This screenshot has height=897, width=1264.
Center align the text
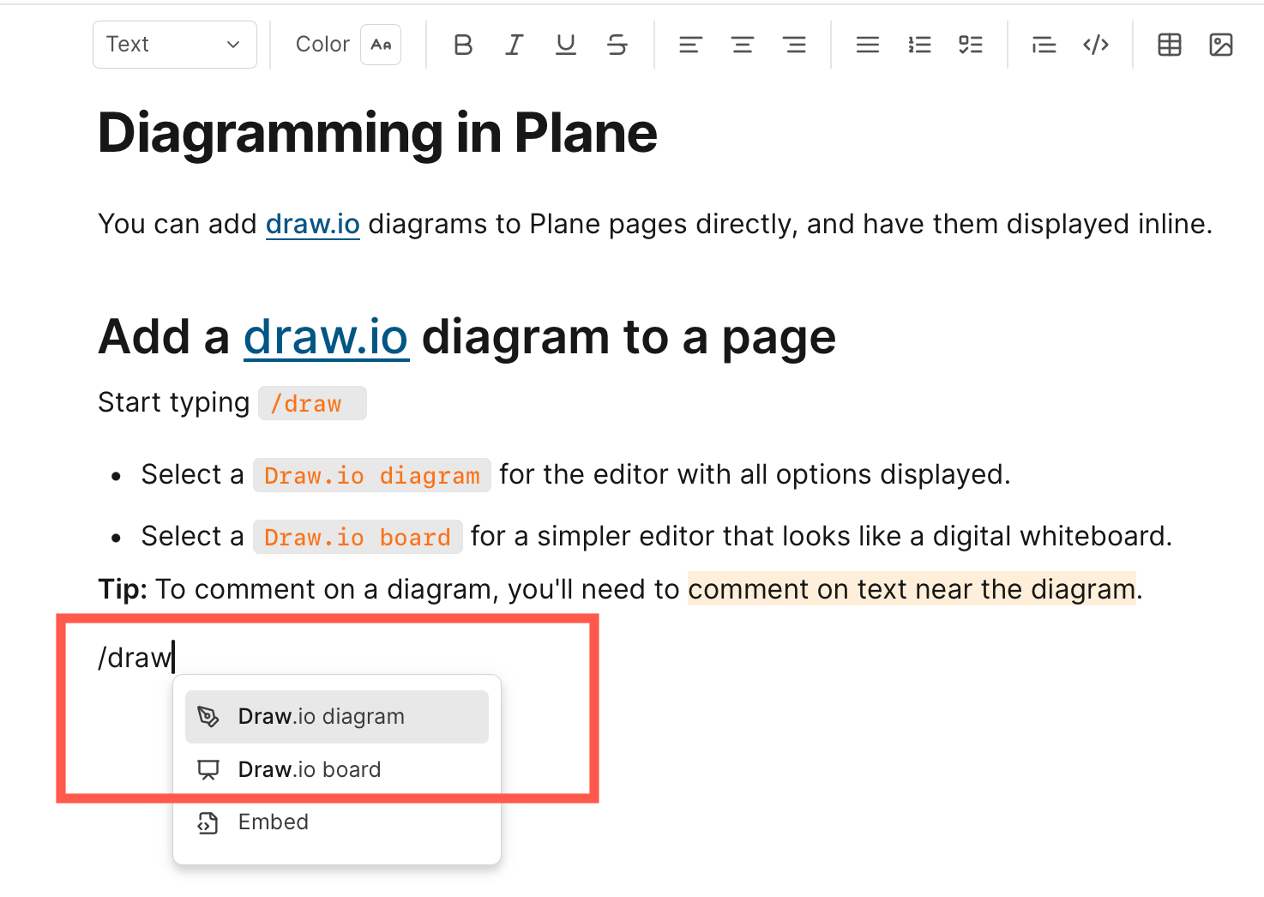(x=743, y=45)
